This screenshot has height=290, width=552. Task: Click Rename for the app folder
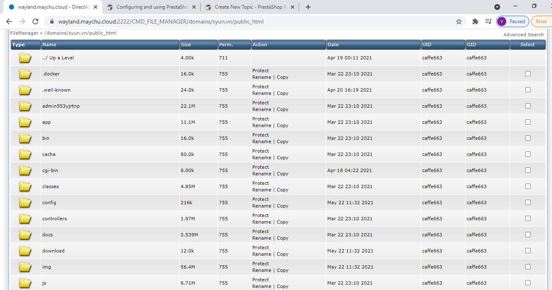tap(262, 125)
